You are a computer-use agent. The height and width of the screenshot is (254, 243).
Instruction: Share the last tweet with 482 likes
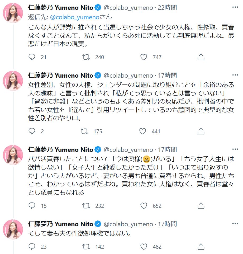click(201, 247)
